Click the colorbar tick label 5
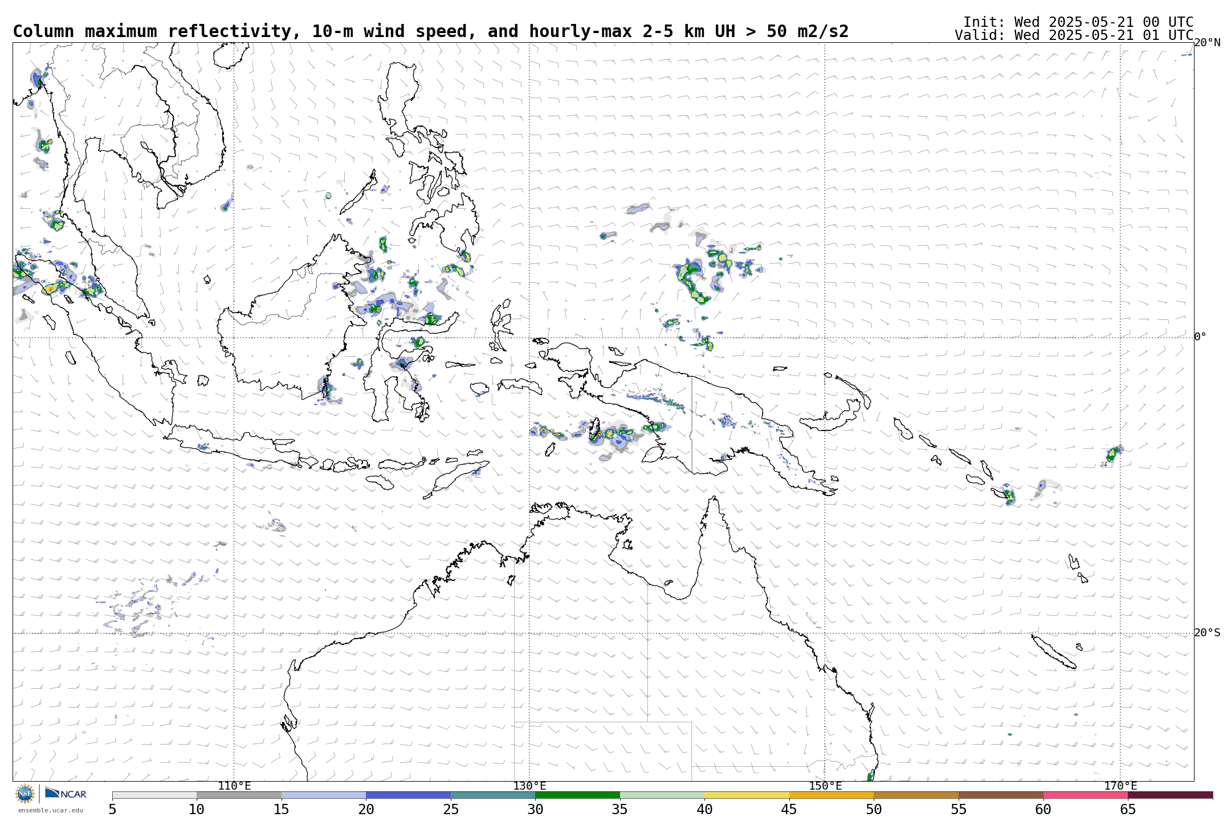This screenshot has width=1231, height=817. click(112, 810)
